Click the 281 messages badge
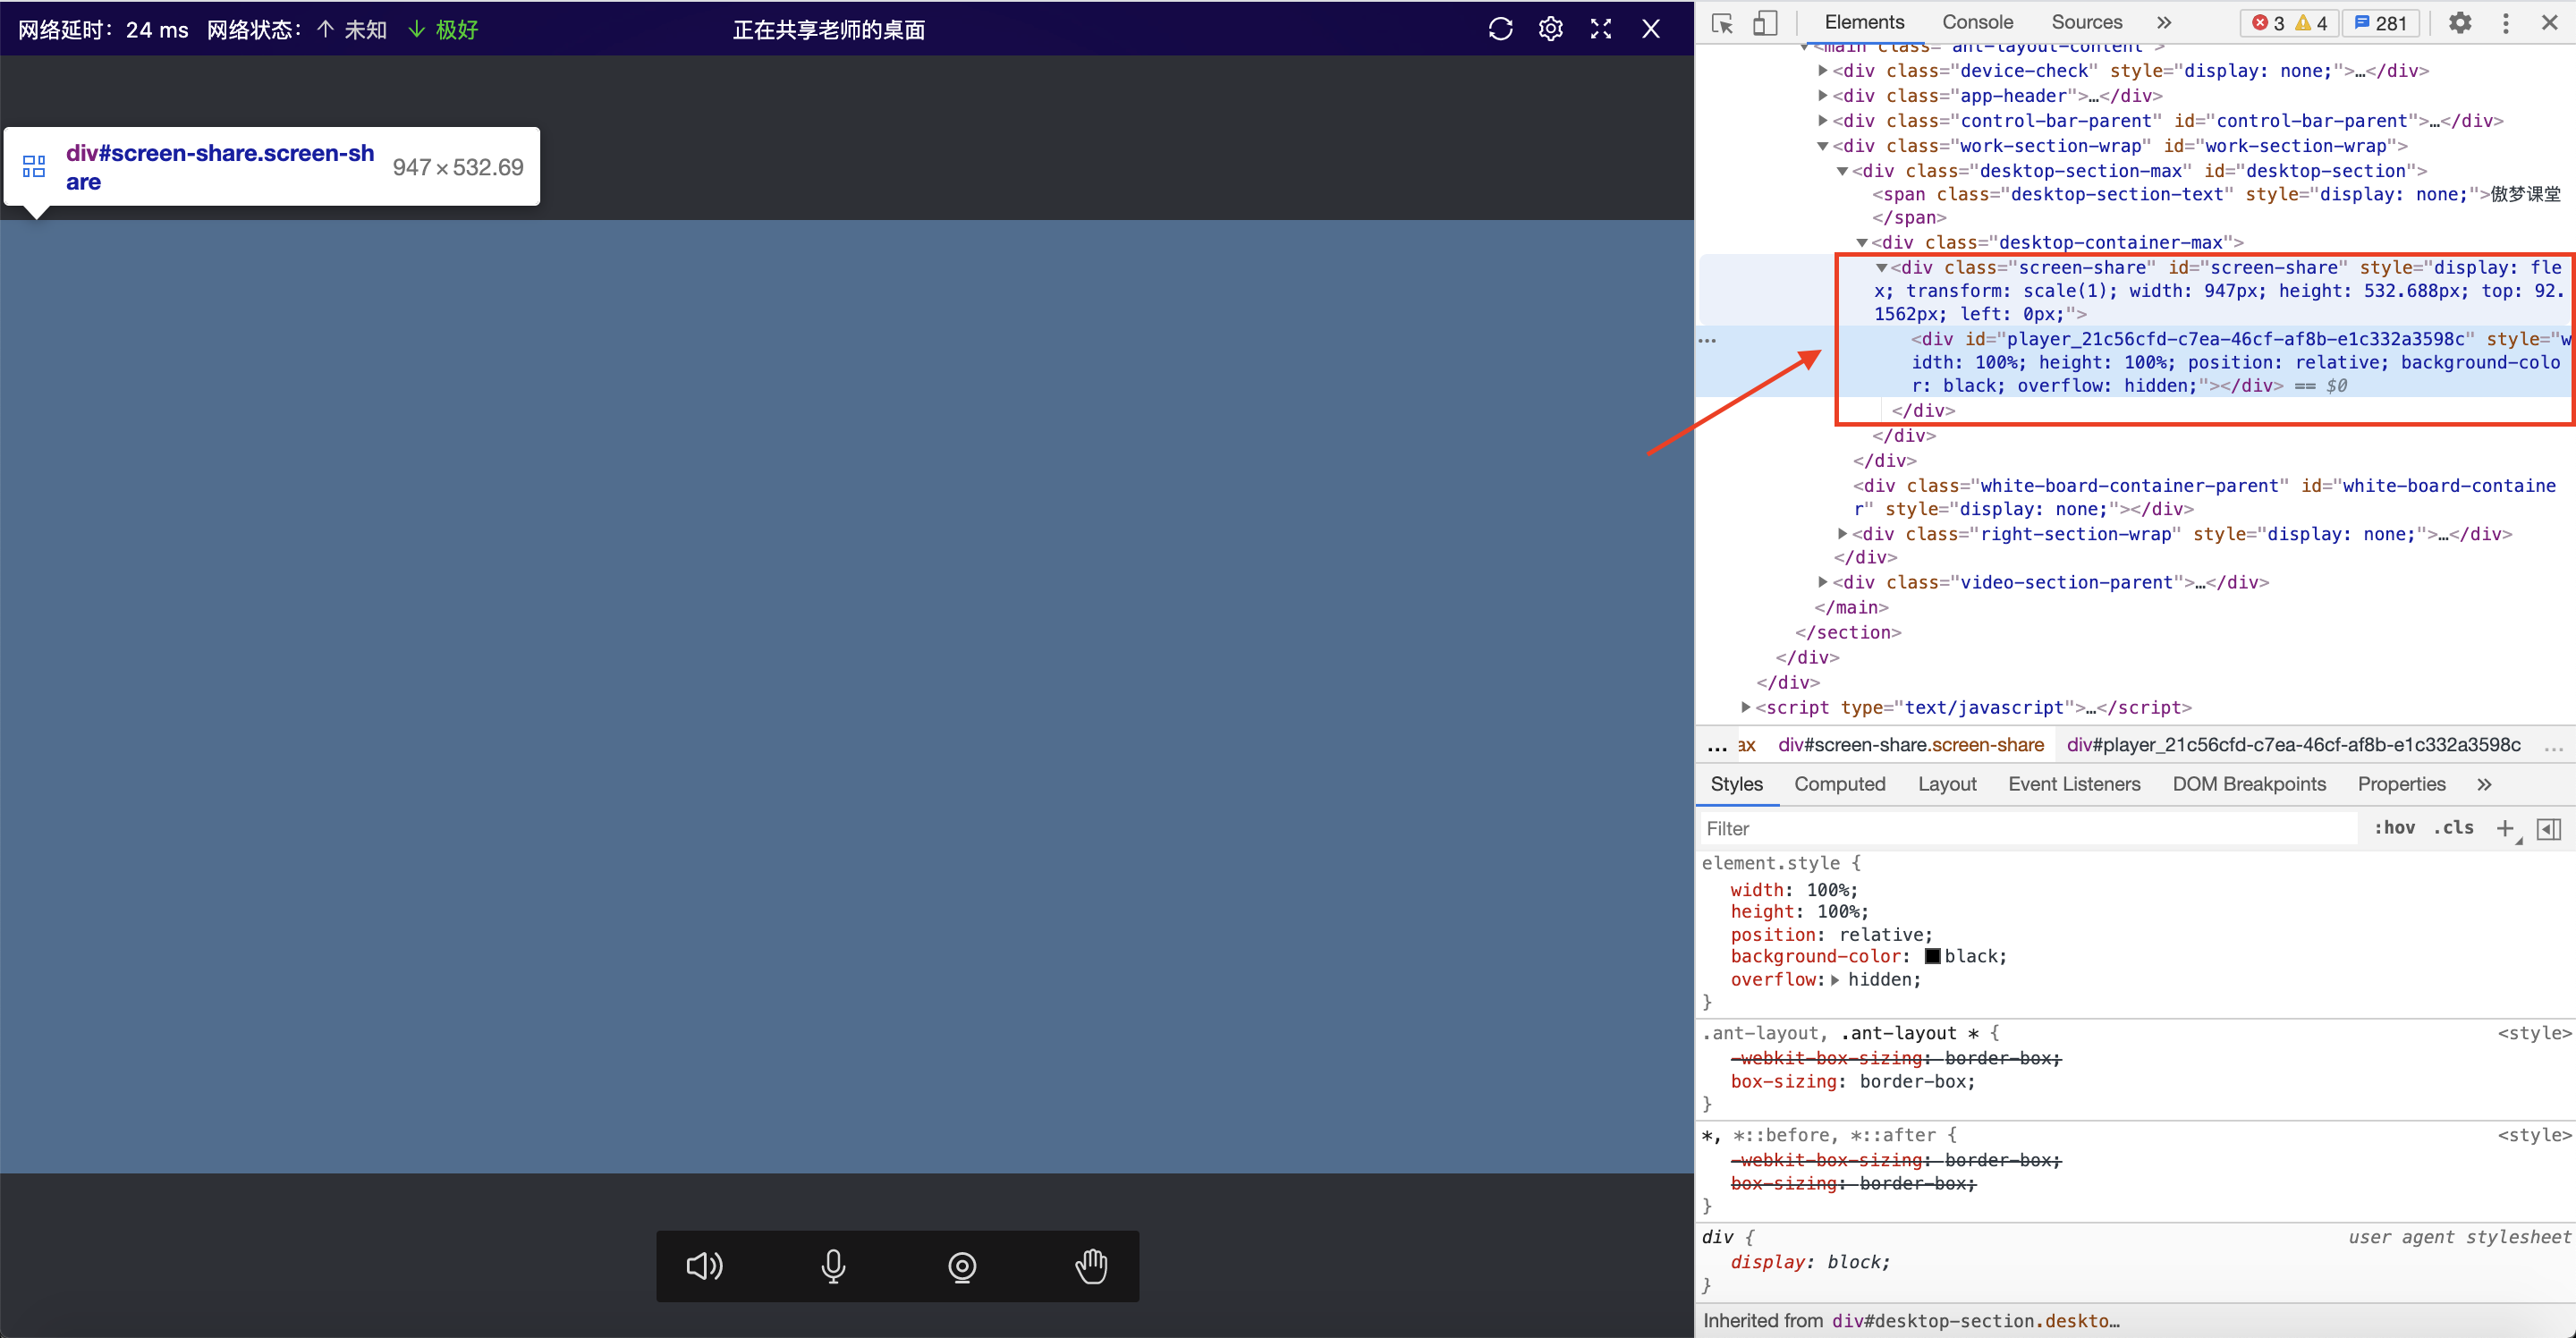Screen dimensions: 2576x1338 tap(2381, 23)
